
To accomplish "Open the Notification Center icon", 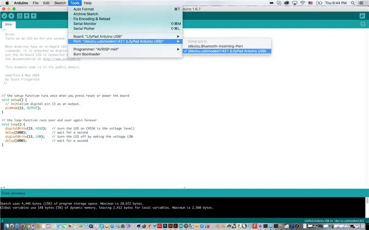I will point(361,3).
